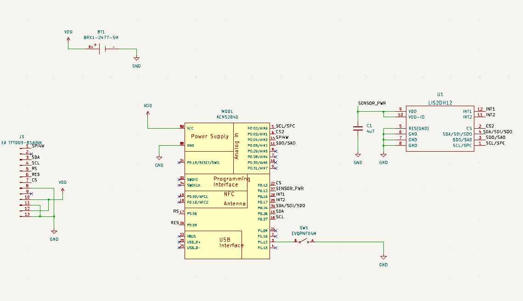Select the C1 capacitor symbol

click(x=357, y=128)
